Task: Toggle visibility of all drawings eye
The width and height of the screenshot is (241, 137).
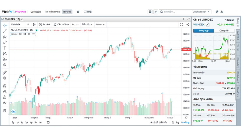Action: click(5, 103)
